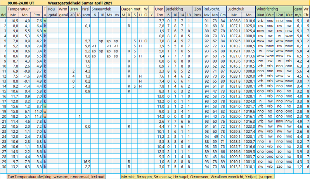Click the 'dd' day column header
This screenshot has width=310, height=179.
click(x=3, y=15)
